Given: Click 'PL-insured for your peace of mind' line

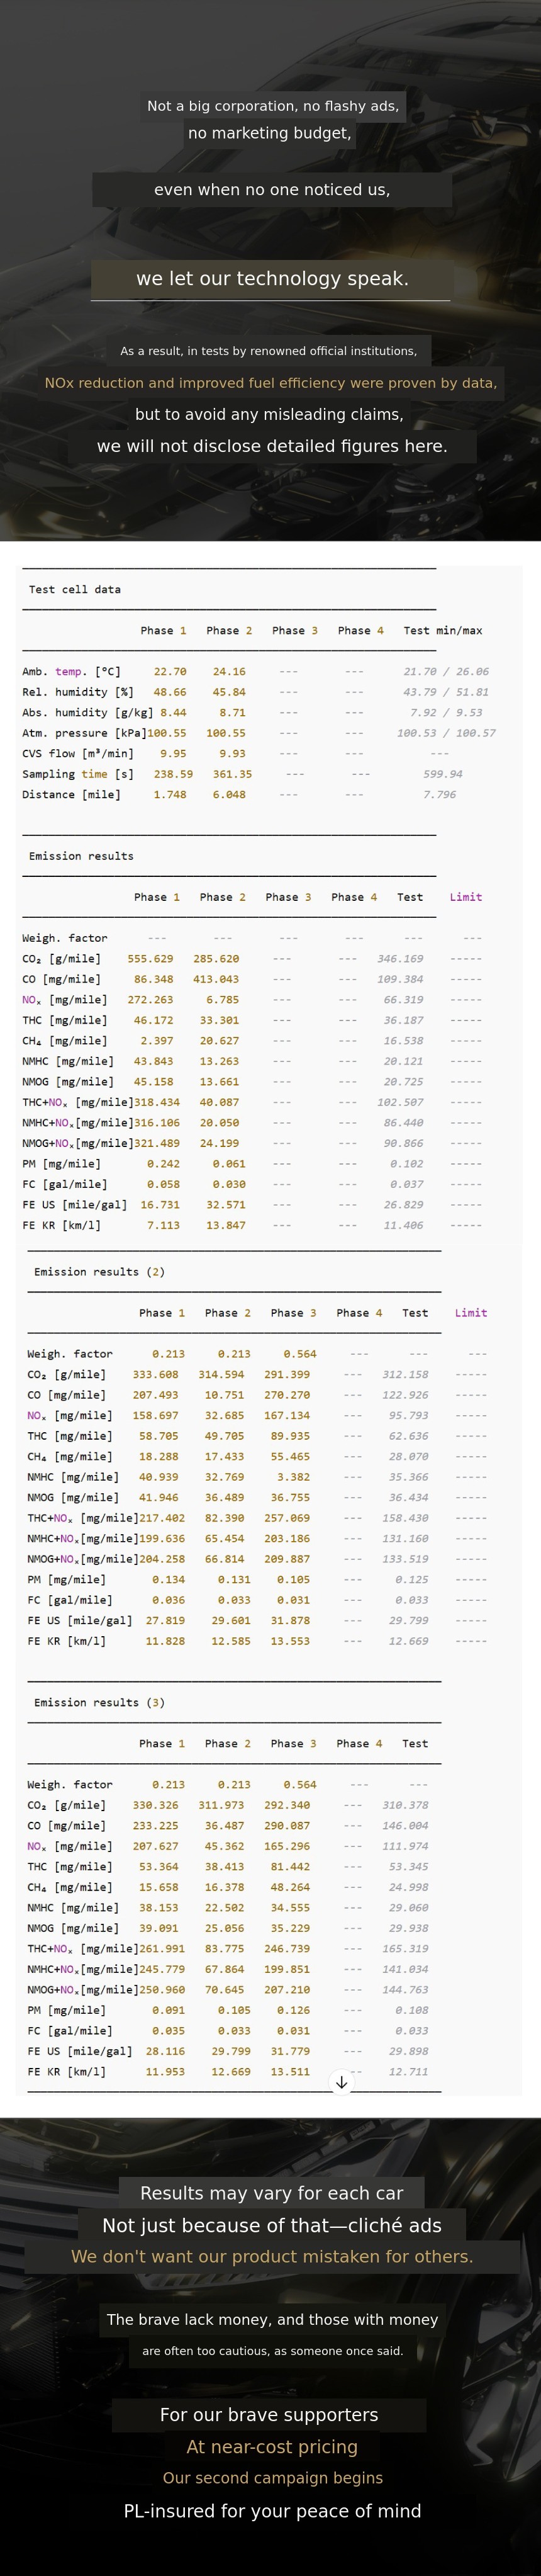Looking at the screenshot, I should 272,2511.
